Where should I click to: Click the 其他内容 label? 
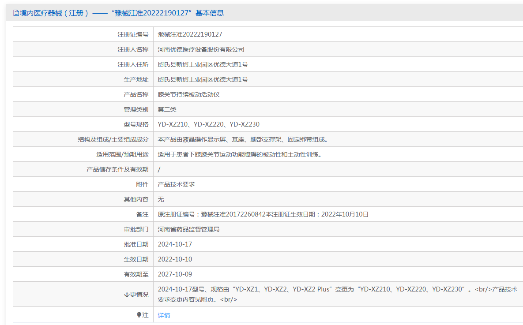(136, 199)
